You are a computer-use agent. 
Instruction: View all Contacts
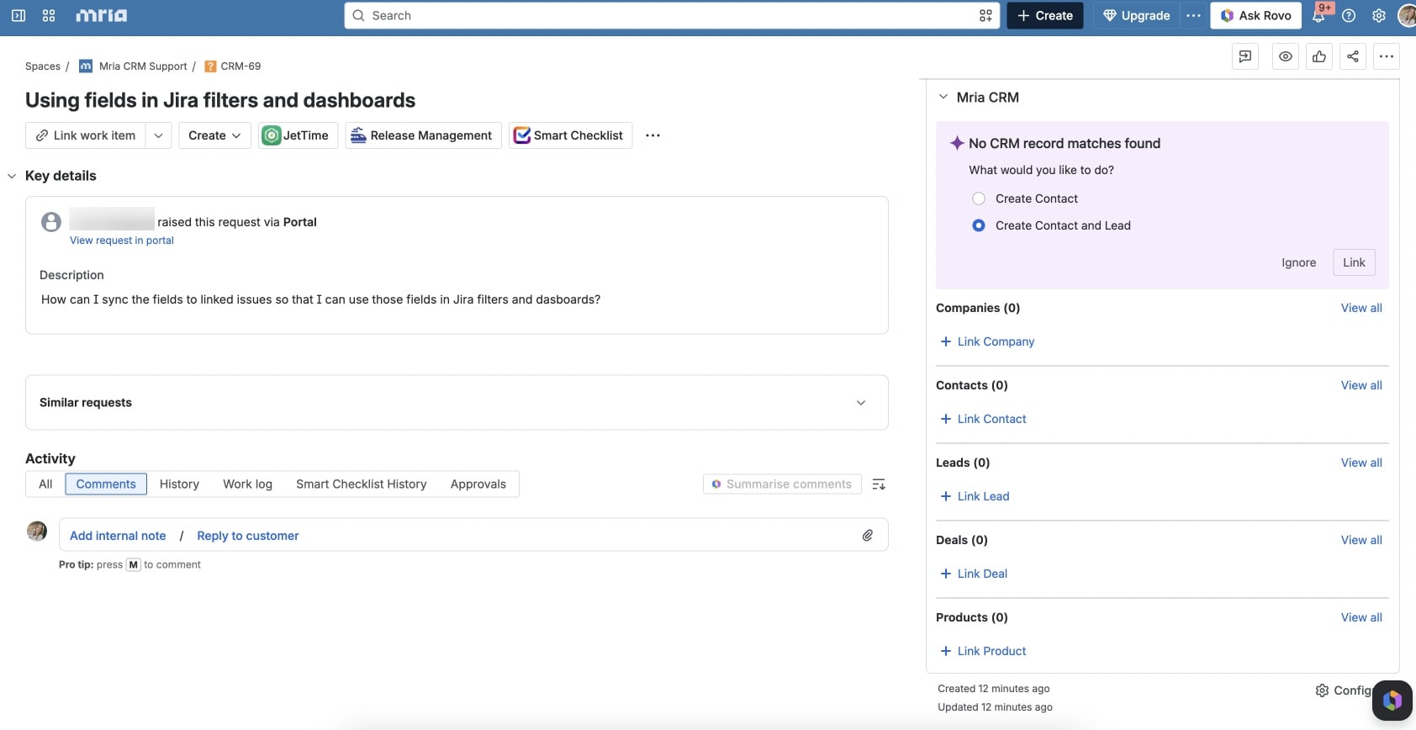point(1361,385)
